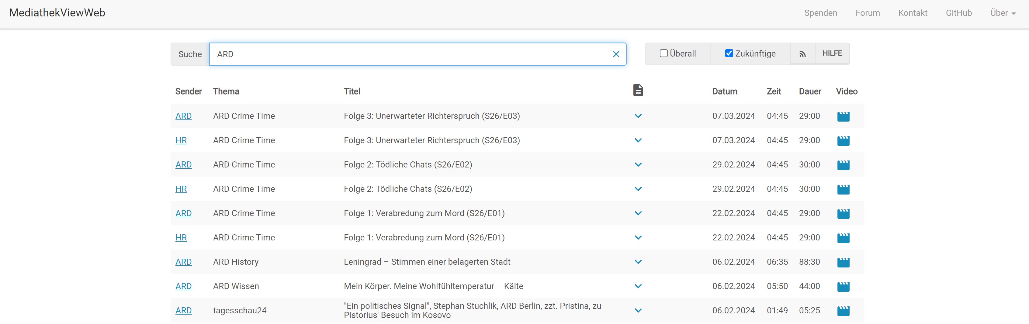This screenshot has width=1029, height=324.
Task: Open video for Mein Körper Wohlfühltemperatur Kälte
Action: (x=843, y=287)
